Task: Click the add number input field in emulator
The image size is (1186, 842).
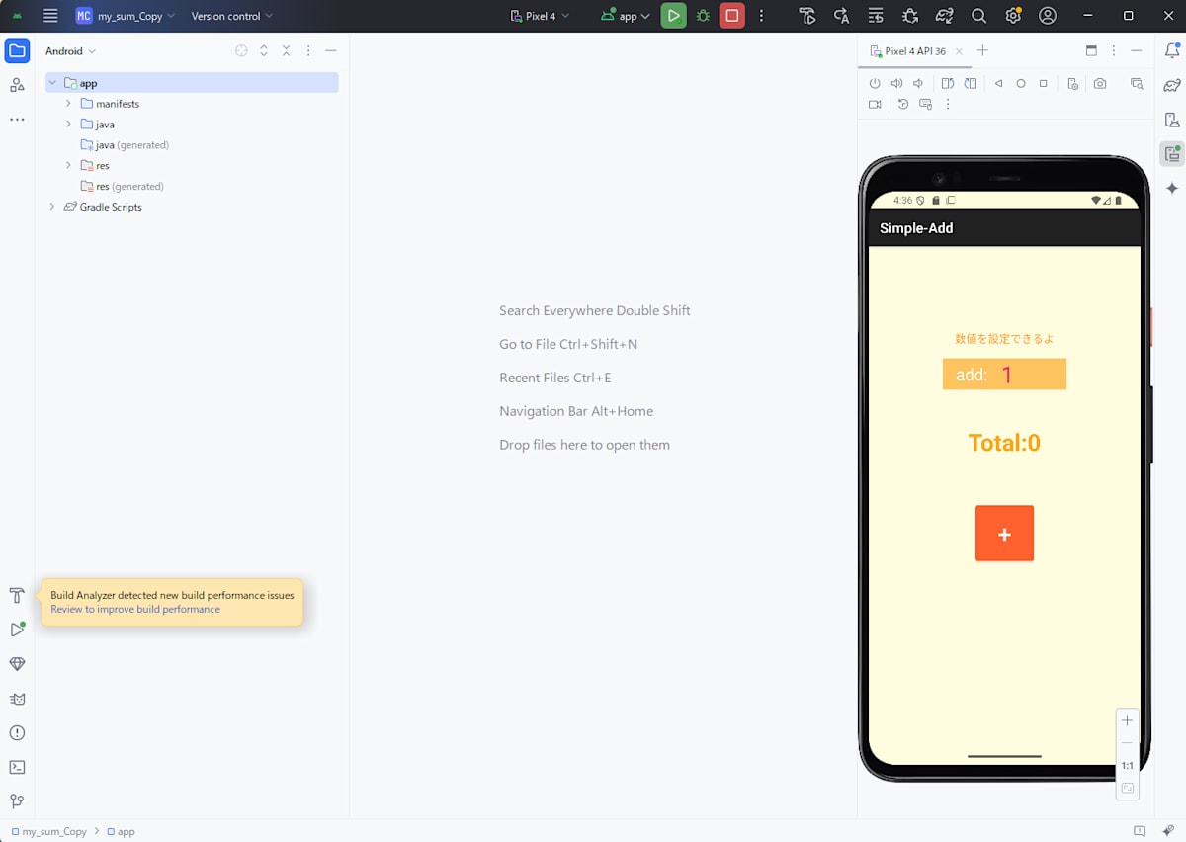Action: tap(1004, 375)
